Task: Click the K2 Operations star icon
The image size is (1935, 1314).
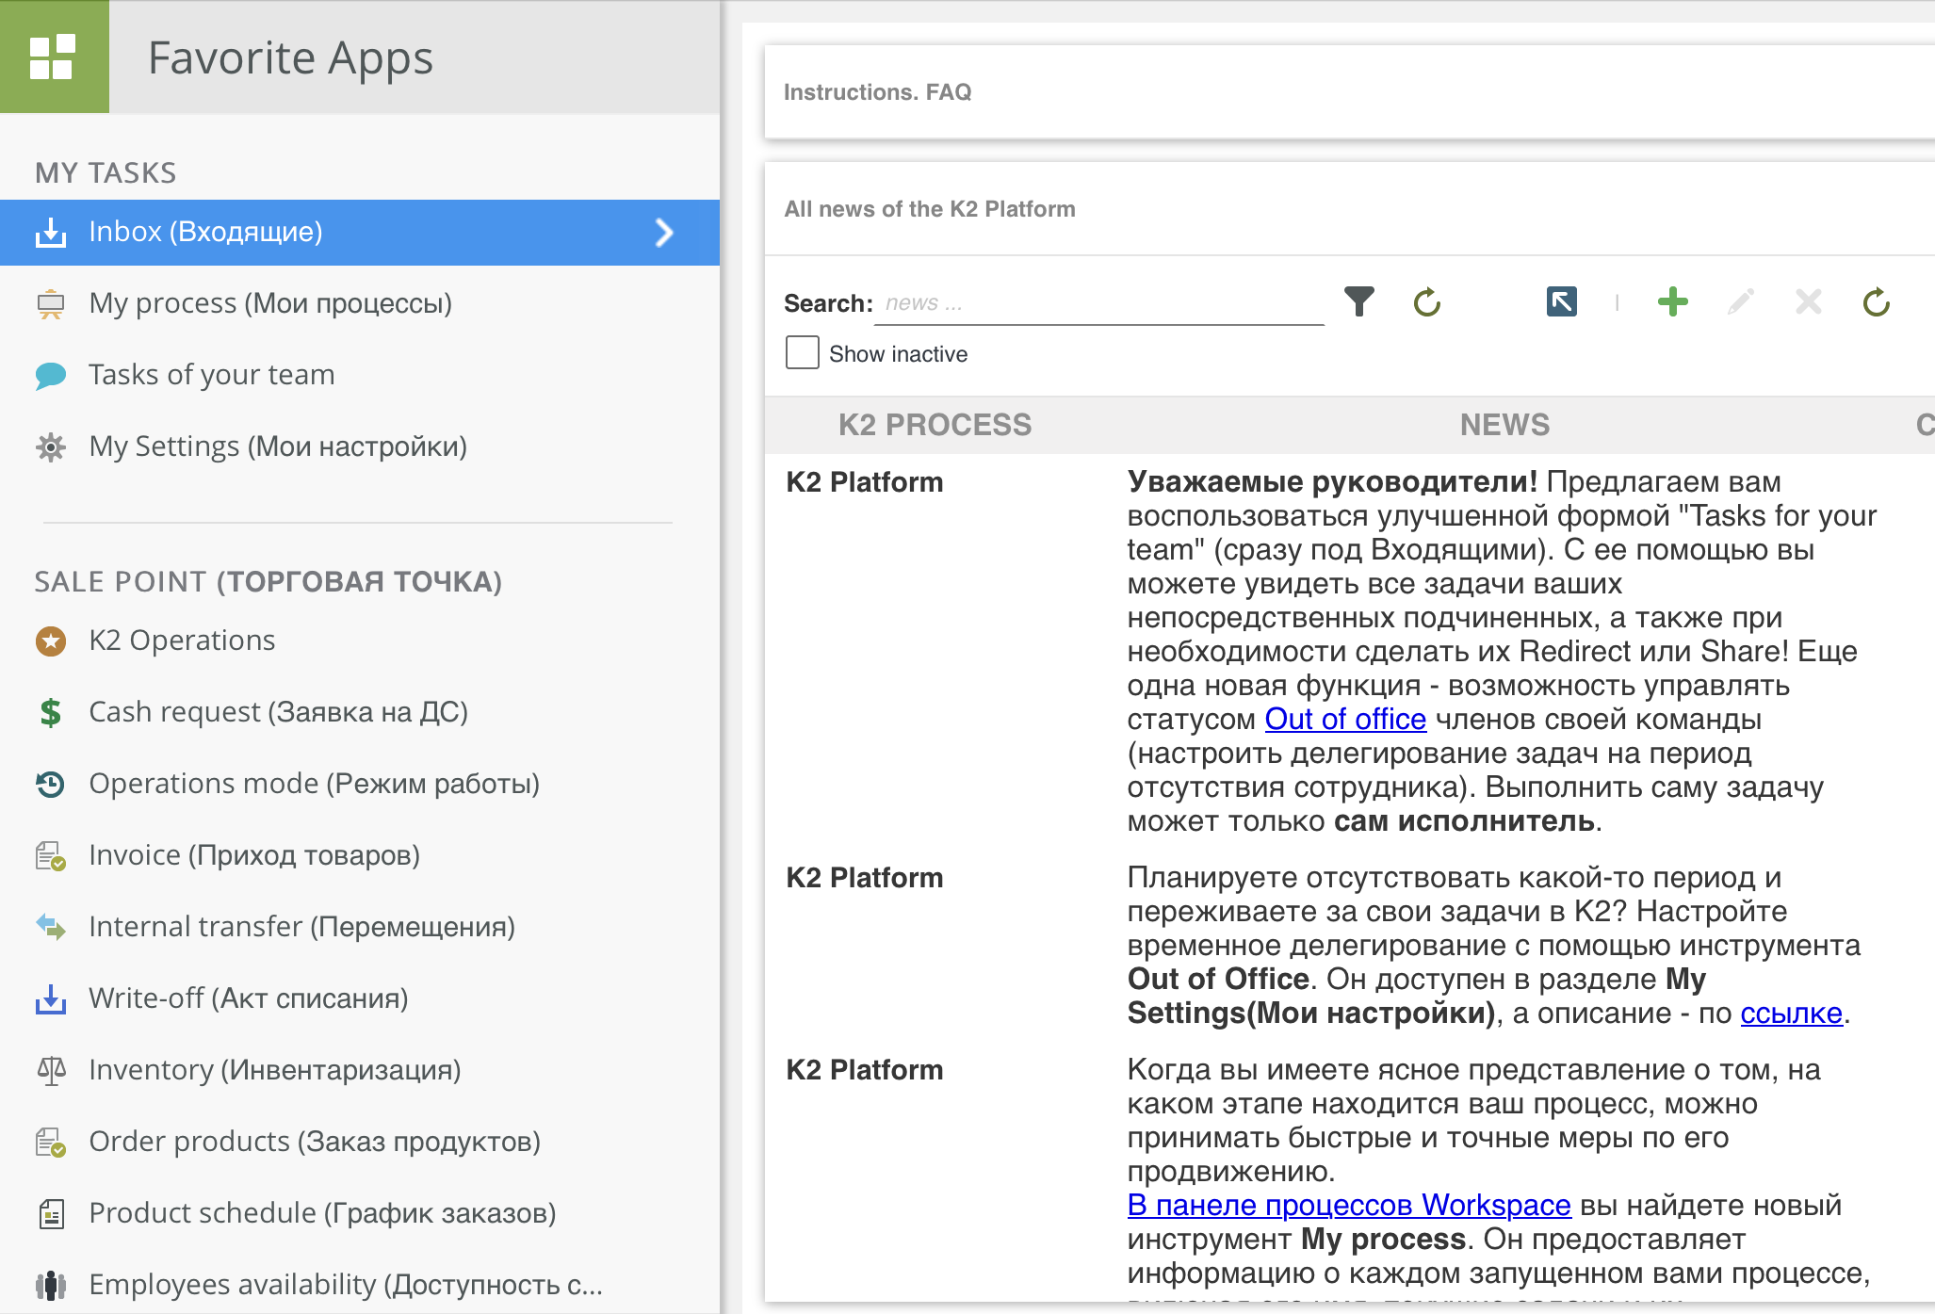Action: click(x=51, y=641)
